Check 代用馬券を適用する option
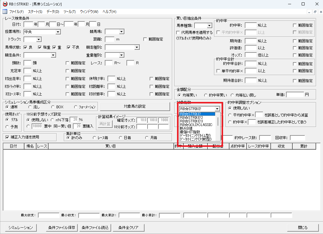This screenshot has height=234, width=323. pyautogui.click(x=178, y=33)
